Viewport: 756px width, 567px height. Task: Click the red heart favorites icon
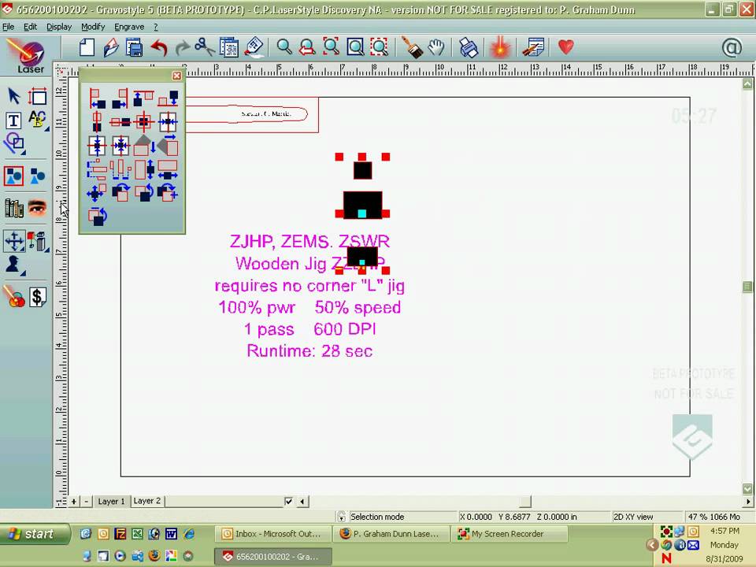566,47
